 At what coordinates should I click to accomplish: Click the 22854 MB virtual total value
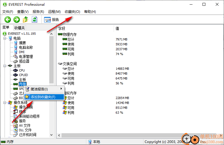pyautogui.click(x=122, y=98)
